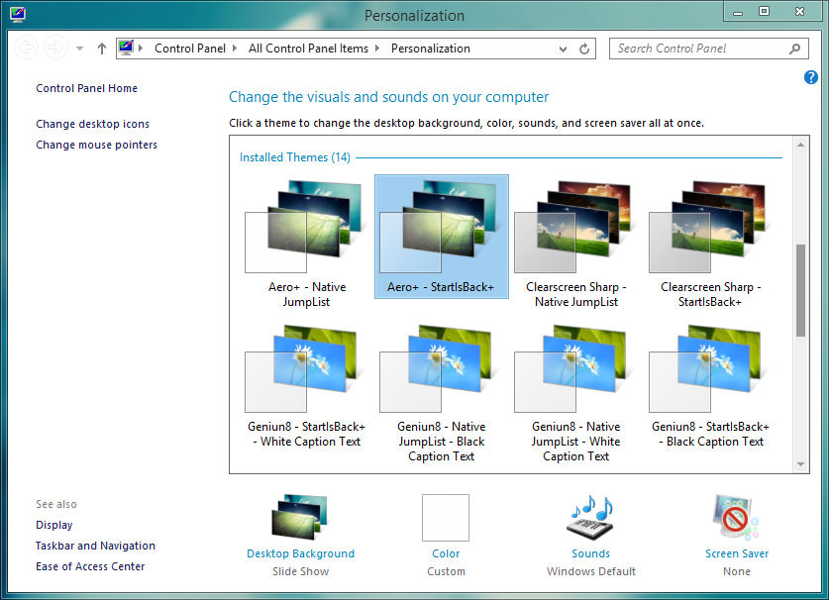Select Geniun8 - Native JumpList - White Caption Text theme
Viewport: 829px width, 600px height.
tap(575, 394)
